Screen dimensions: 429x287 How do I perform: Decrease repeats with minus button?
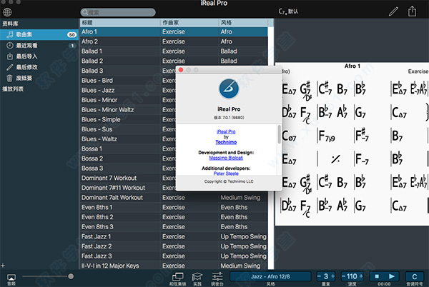pyautogui.click(x=319, y=276)
